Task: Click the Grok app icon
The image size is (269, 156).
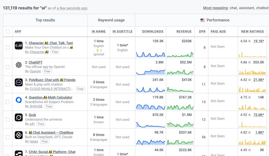Action: (x=19, y=117)
